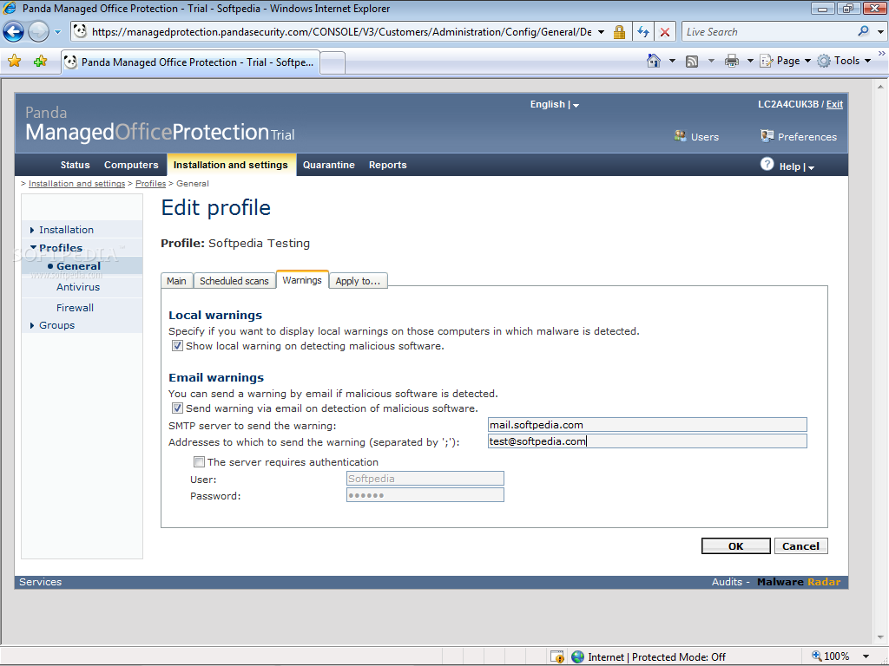This screenshot has height=666, width=889.
Task: Open the Computers tab
Action: [131, 165]
